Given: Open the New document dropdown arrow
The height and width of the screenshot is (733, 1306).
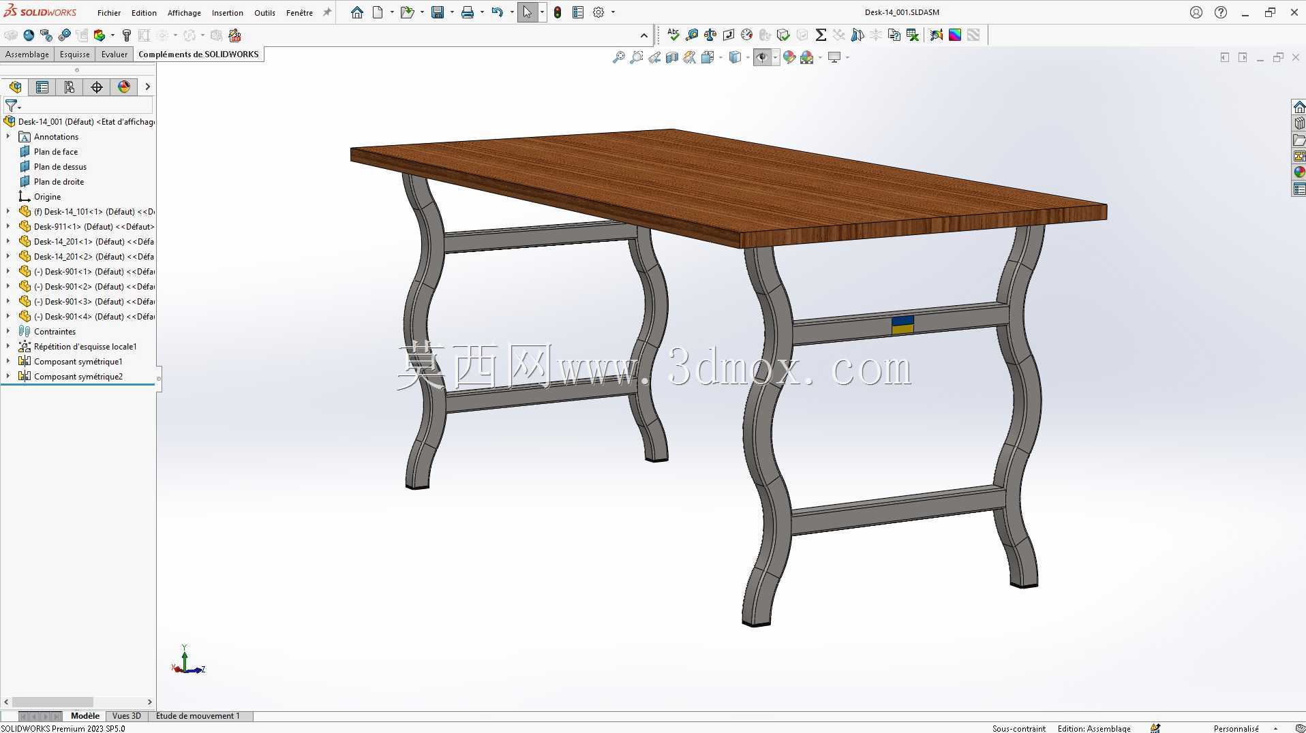Looking at the screenshot, I should [x=392, y=12].
